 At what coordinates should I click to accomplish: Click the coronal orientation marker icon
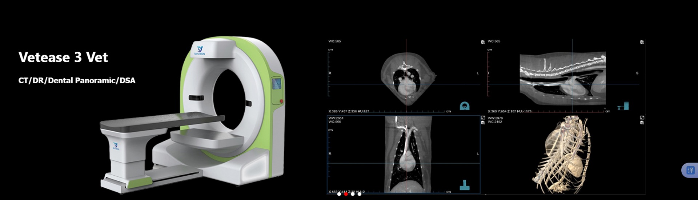[x=465, y=185]
